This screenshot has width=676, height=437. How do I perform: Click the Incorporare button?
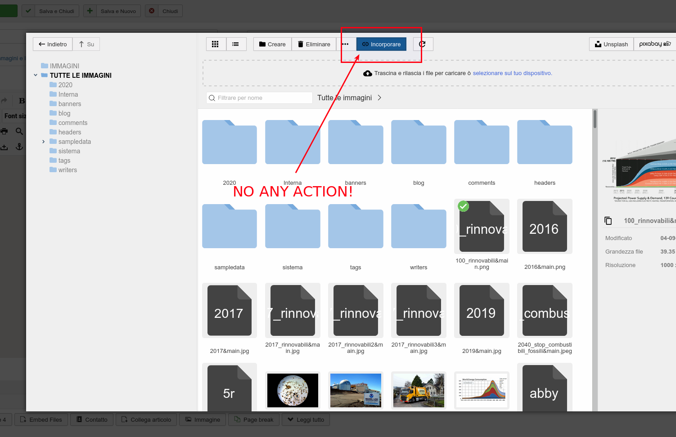pos(381,44)
